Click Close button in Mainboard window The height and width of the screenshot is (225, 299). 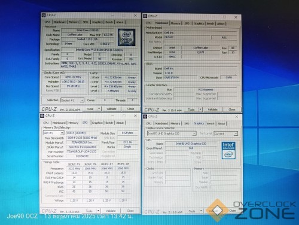(x=232, y=110)
